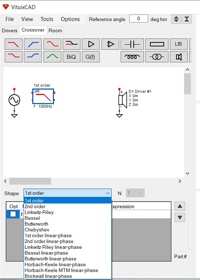Select the D1 Driver #1 speaker symbol

(x=122, y=100)
